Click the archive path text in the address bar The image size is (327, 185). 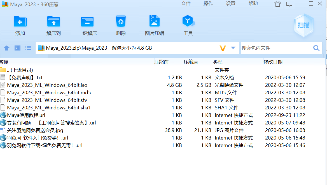click(x=99, y=48)
